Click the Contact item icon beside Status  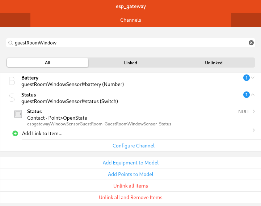[x=17, y=114]
